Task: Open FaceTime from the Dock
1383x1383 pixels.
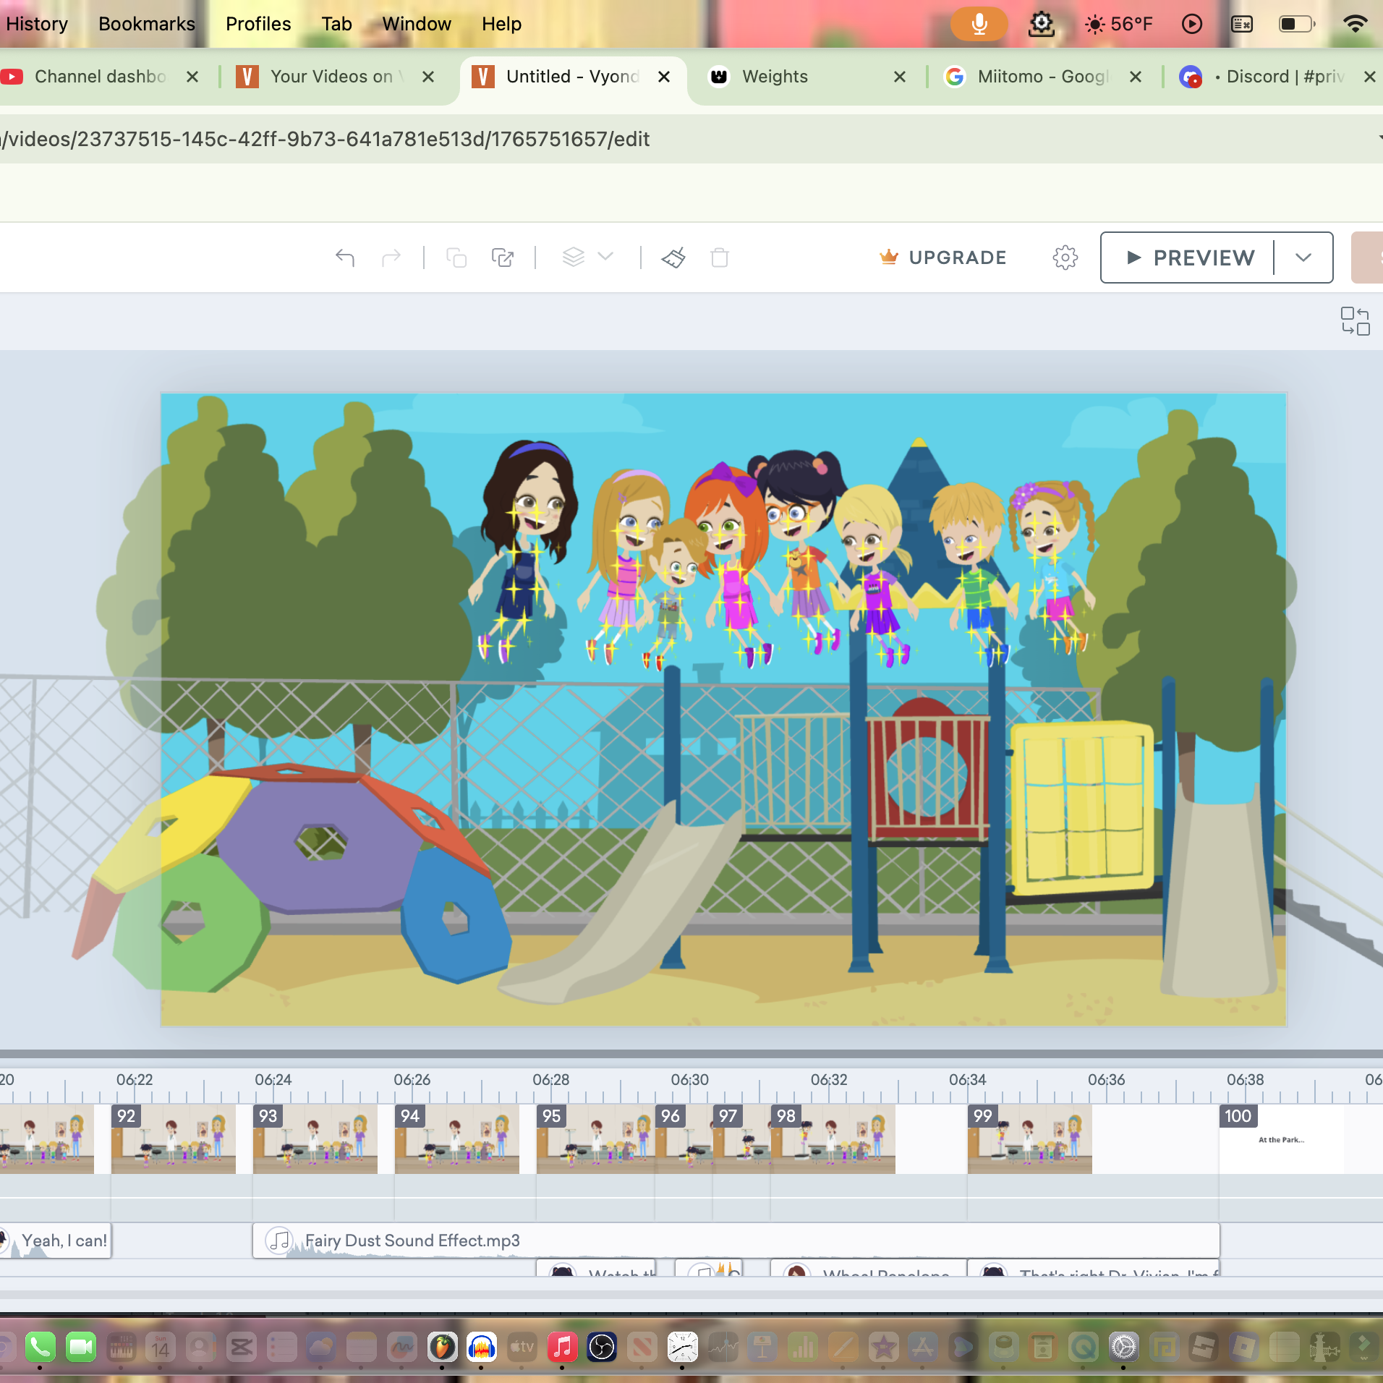Action: (81, 1347)
